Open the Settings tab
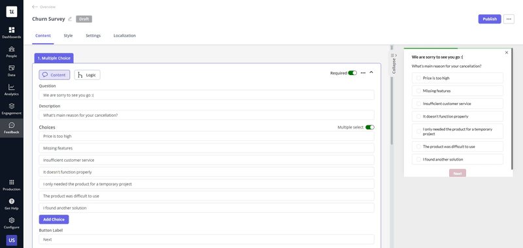This screenshot has height=248, width=523. 93,36
